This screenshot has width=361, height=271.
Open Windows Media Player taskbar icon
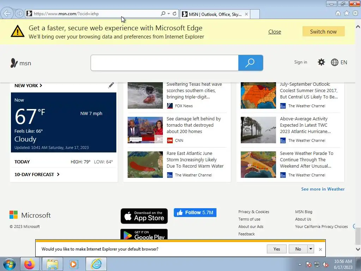[74, 264]
